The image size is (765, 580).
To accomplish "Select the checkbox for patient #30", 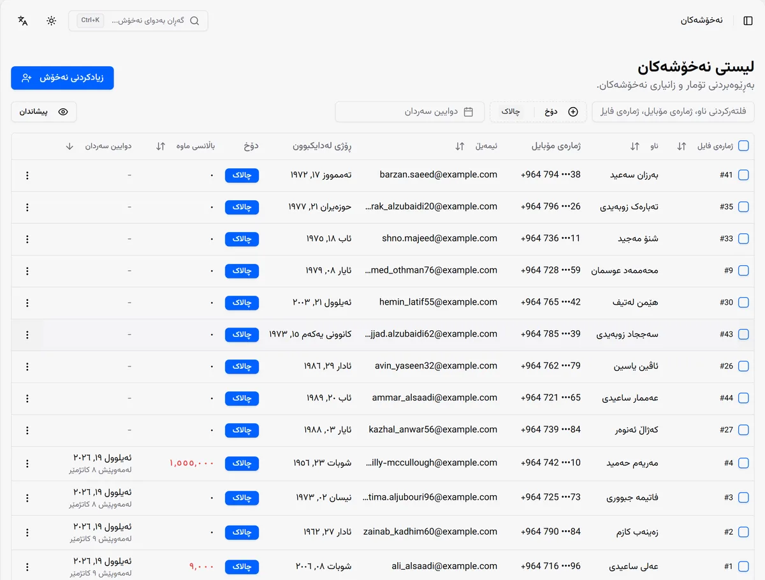I will point(743,303).
